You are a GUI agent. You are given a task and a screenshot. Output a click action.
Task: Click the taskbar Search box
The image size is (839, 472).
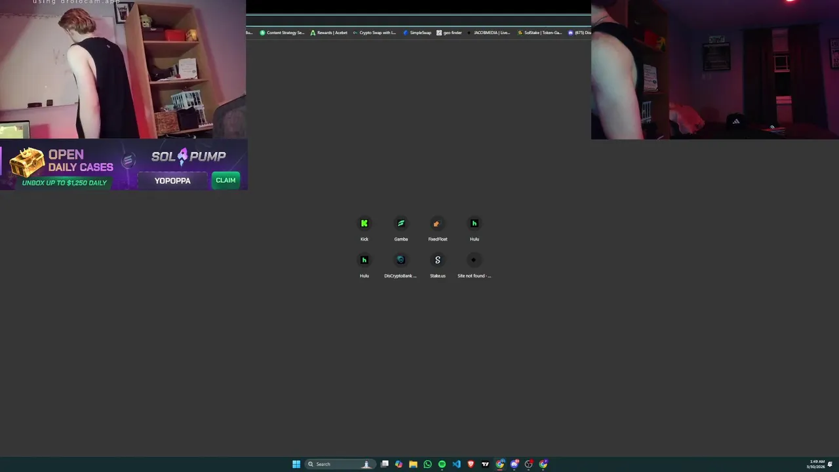(x=340, y=464)
